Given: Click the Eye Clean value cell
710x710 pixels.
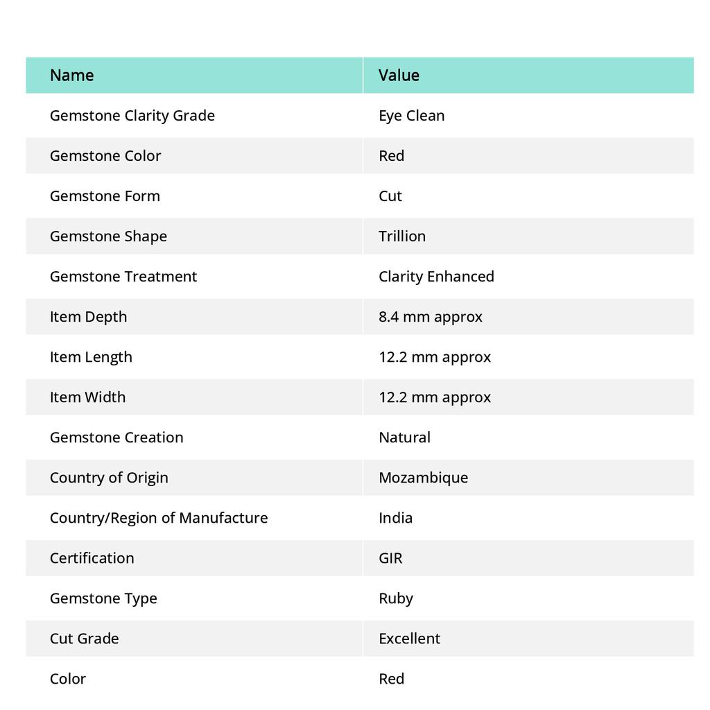Looking at the screenshot, I should click(x=412, y=116).
